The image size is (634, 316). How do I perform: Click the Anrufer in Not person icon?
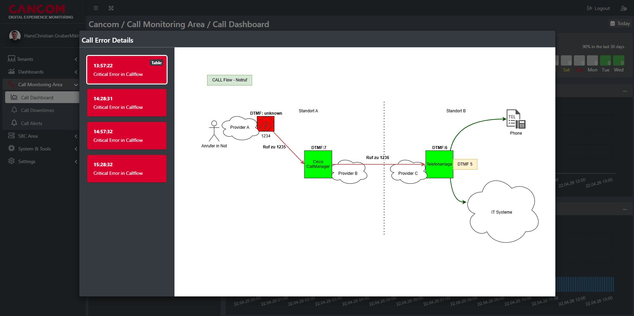[x=214, y=131]
